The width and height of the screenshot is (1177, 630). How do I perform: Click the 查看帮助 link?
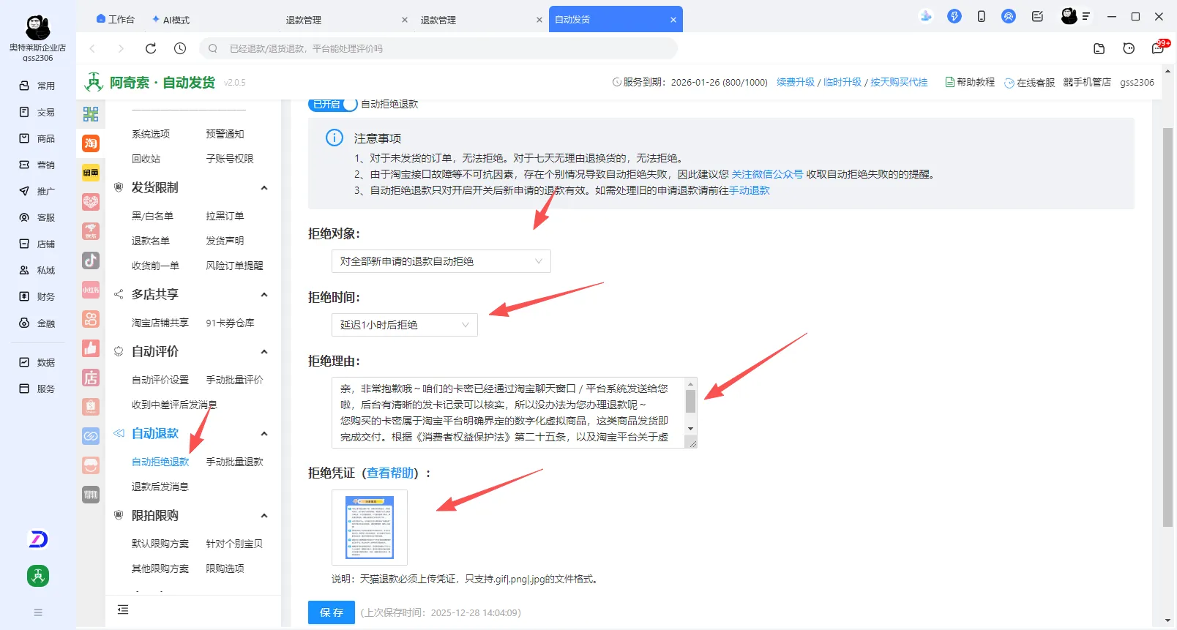[x=390, y=473]
